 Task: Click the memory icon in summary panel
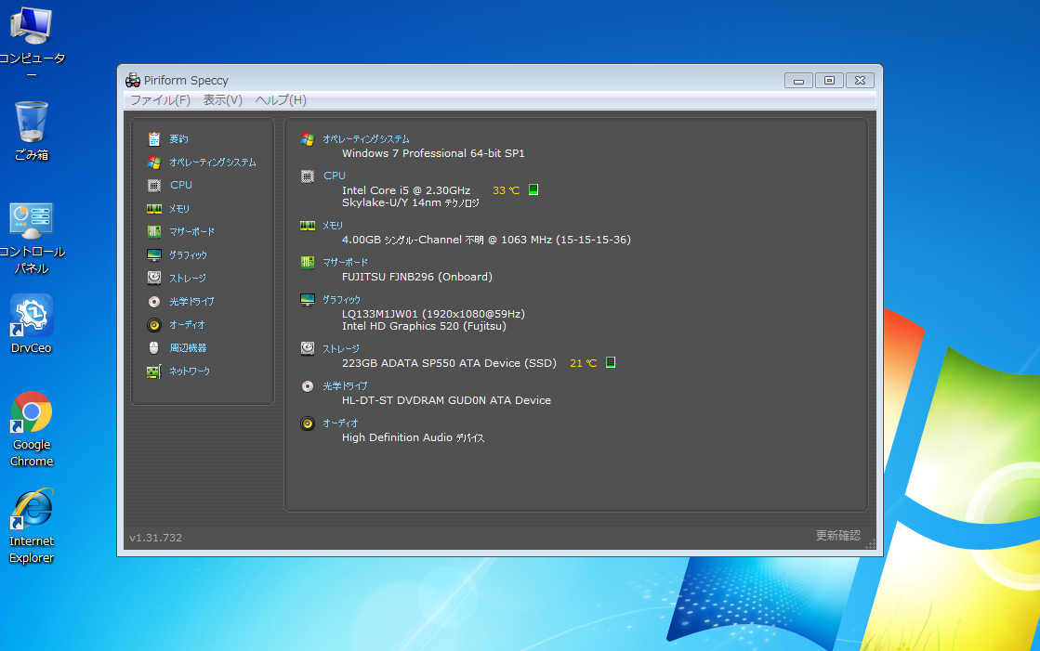307,226
